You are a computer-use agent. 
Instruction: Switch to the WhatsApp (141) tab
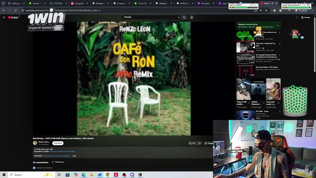pos(59,3)
